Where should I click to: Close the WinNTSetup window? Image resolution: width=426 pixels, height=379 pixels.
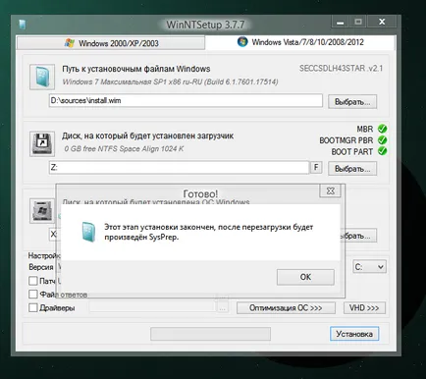[382, 22]
